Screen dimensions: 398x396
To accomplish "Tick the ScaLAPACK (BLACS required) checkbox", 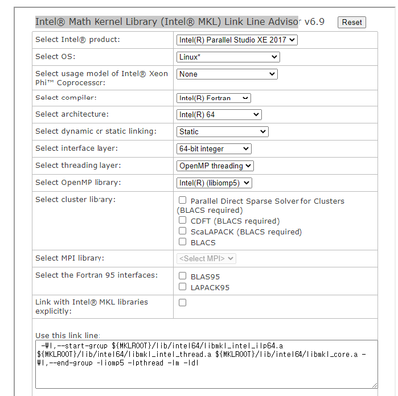I will pos(182,231).
